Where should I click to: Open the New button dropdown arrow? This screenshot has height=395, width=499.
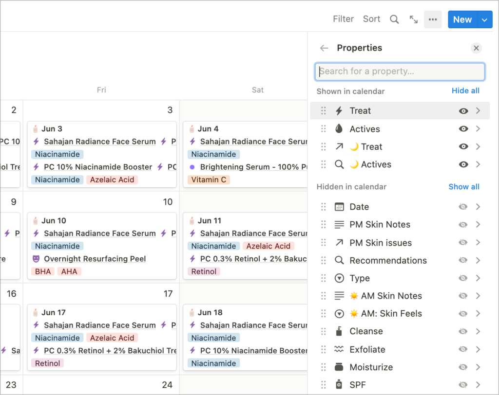tap(485, 20)
